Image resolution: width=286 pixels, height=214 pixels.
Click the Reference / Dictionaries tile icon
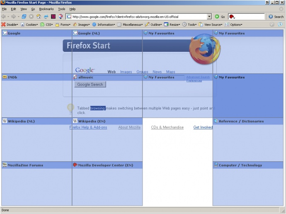coord(216,121)
